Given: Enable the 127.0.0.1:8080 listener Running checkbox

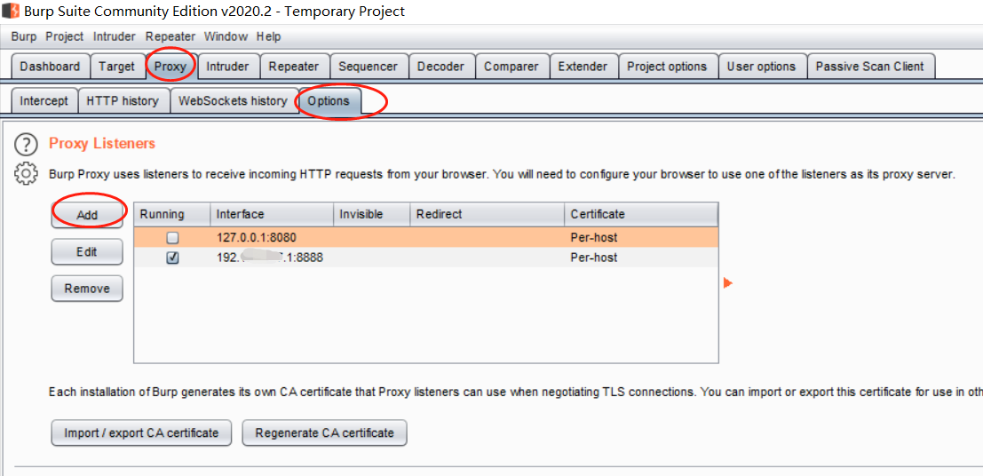Looking at the screenshot, I should pos(172,238).
